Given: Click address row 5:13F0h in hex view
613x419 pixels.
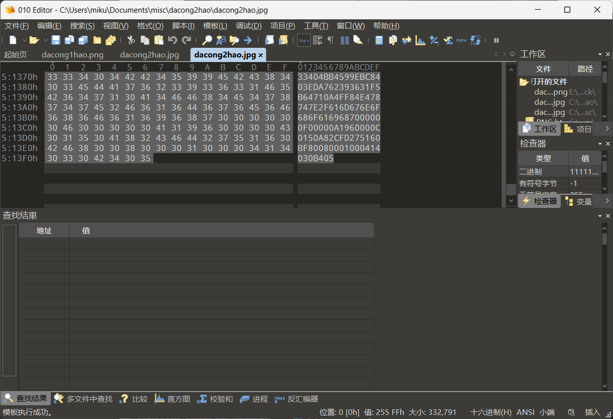Looking at the screenshot, I should pos(20,159).
